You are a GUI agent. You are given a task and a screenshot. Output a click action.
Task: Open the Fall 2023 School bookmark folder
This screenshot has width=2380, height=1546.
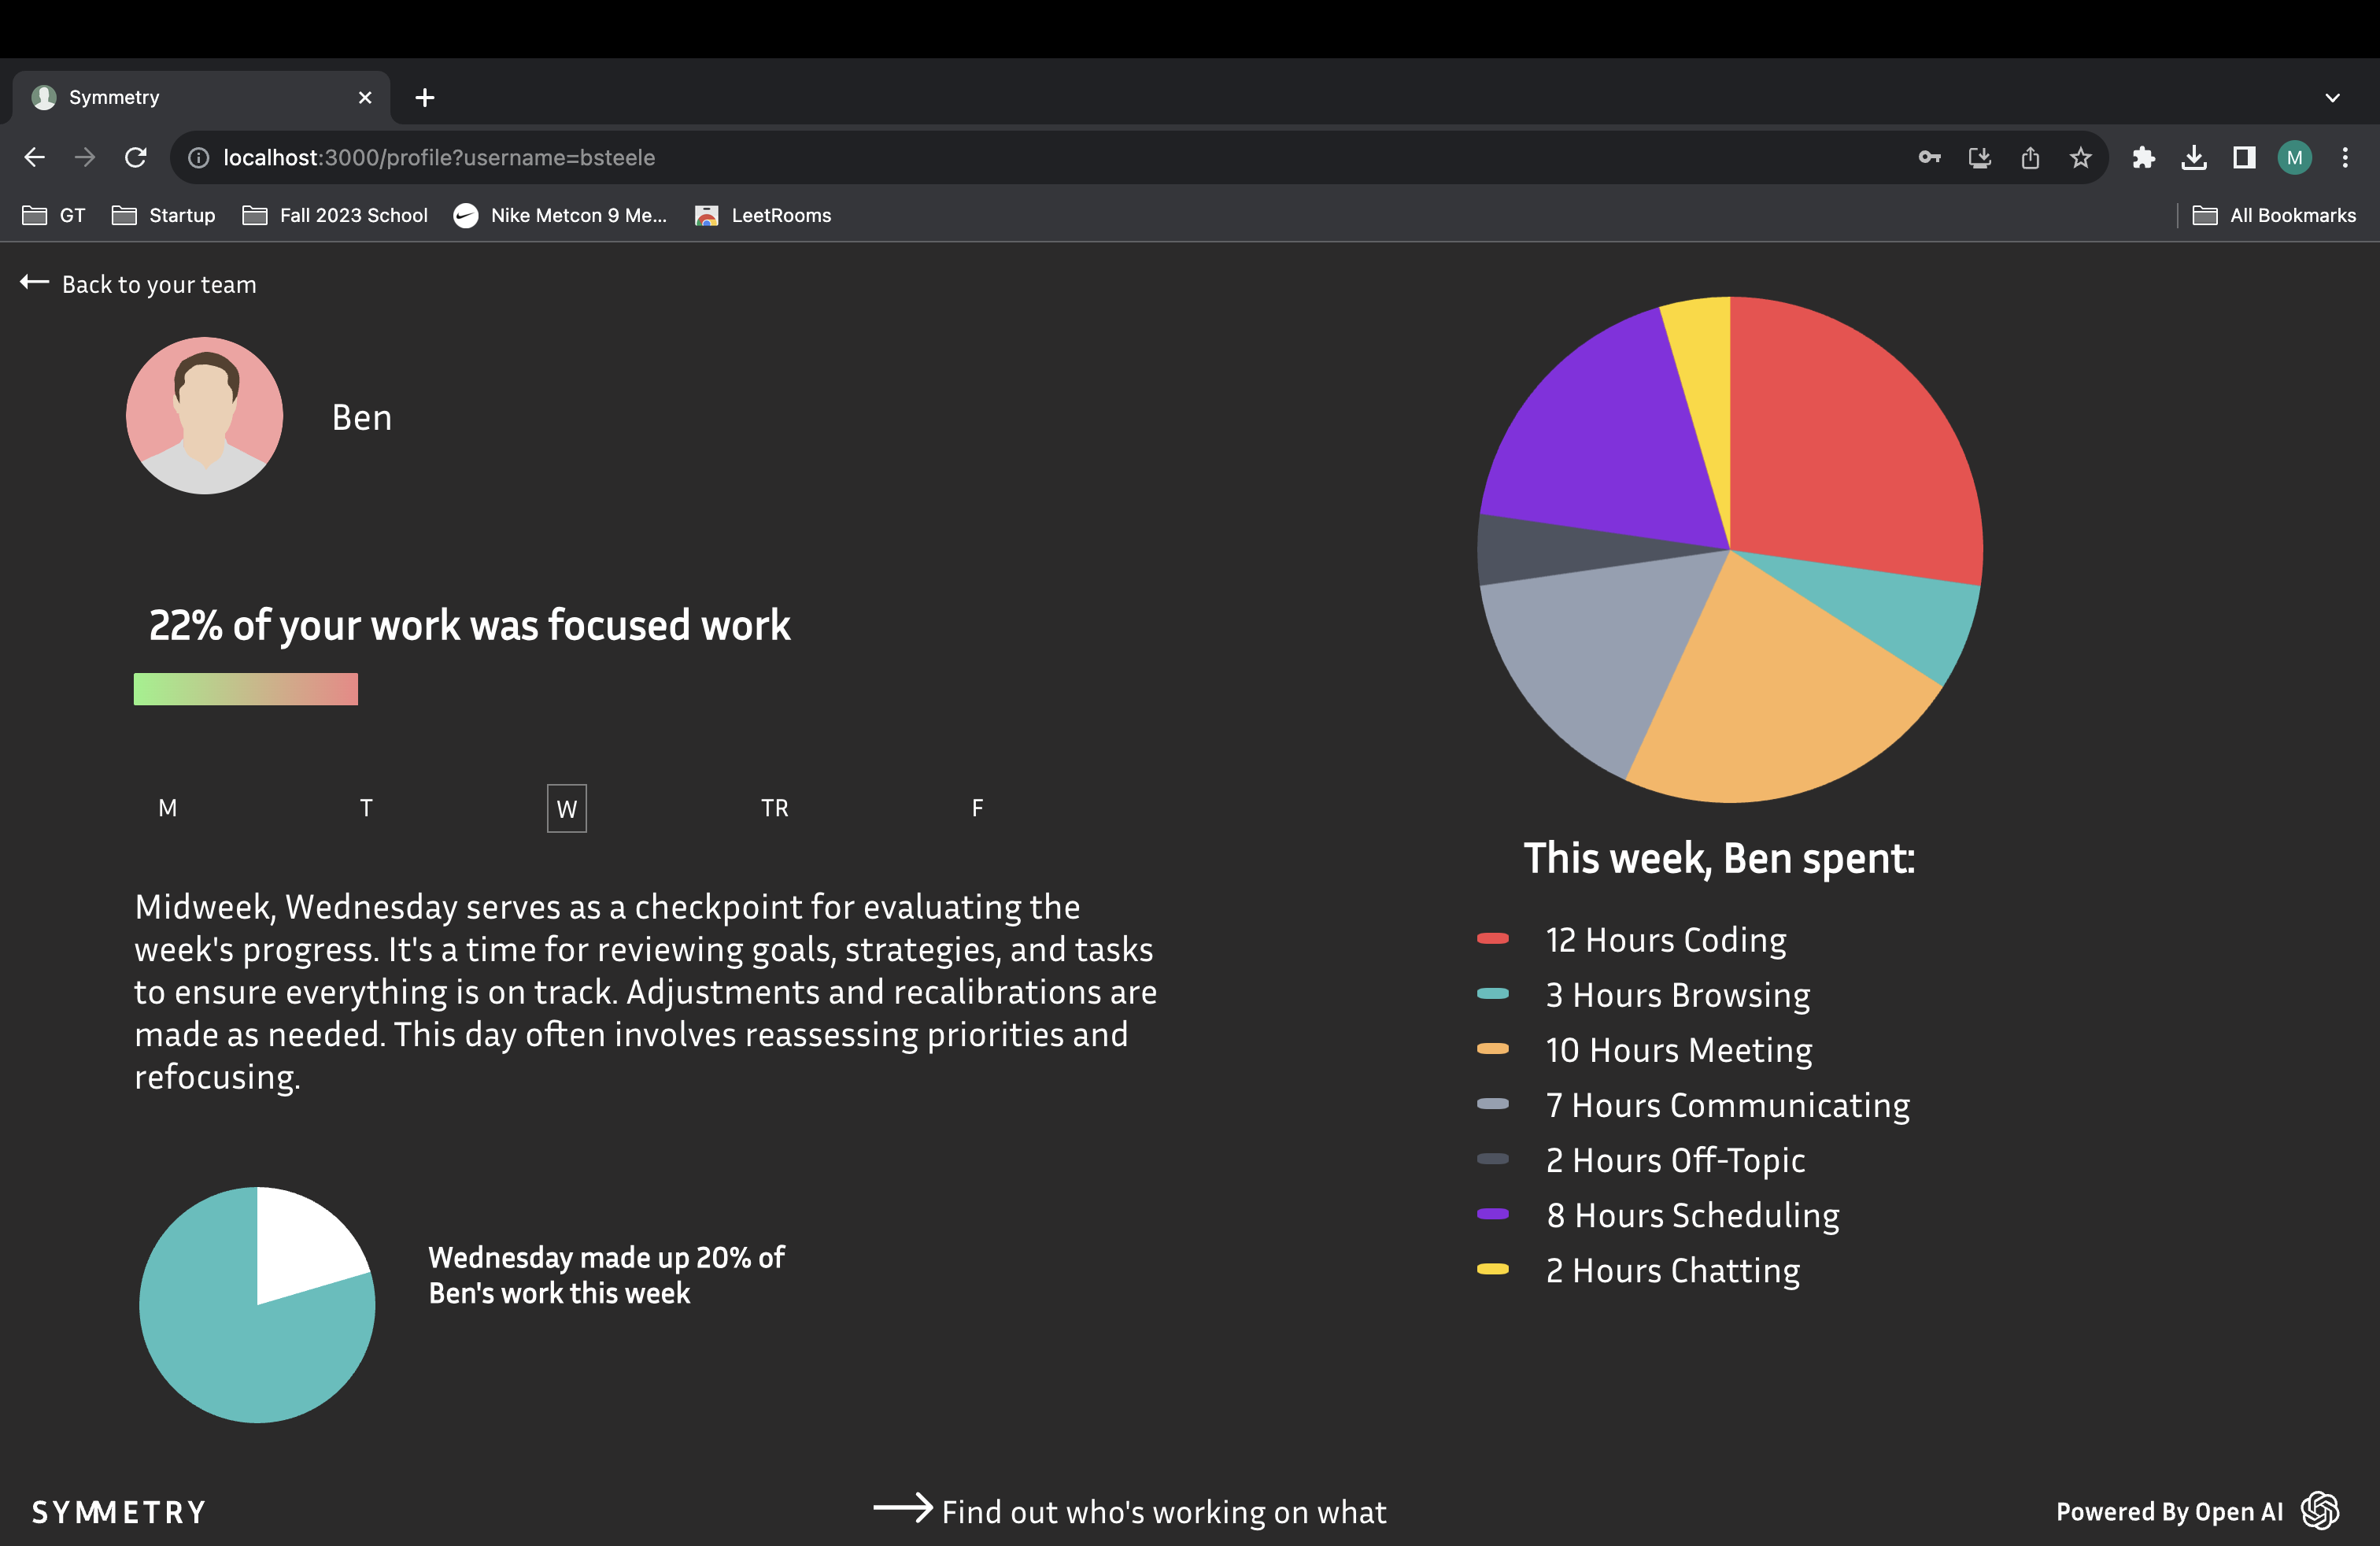tap(335, 215)
